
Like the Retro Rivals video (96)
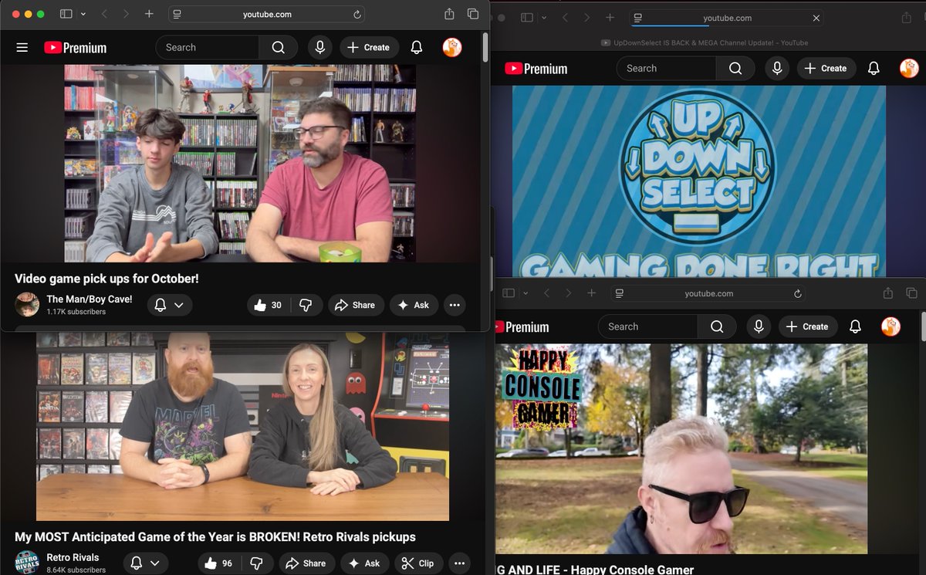[218, 563]
